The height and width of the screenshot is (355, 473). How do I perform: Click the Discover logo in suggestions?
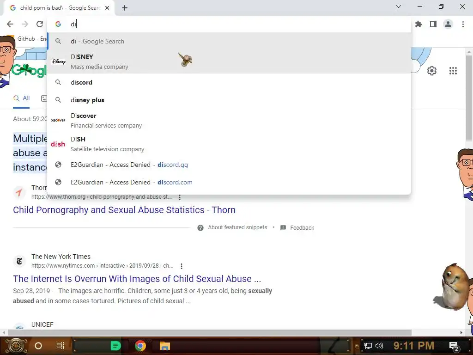(x=58, y=121)
